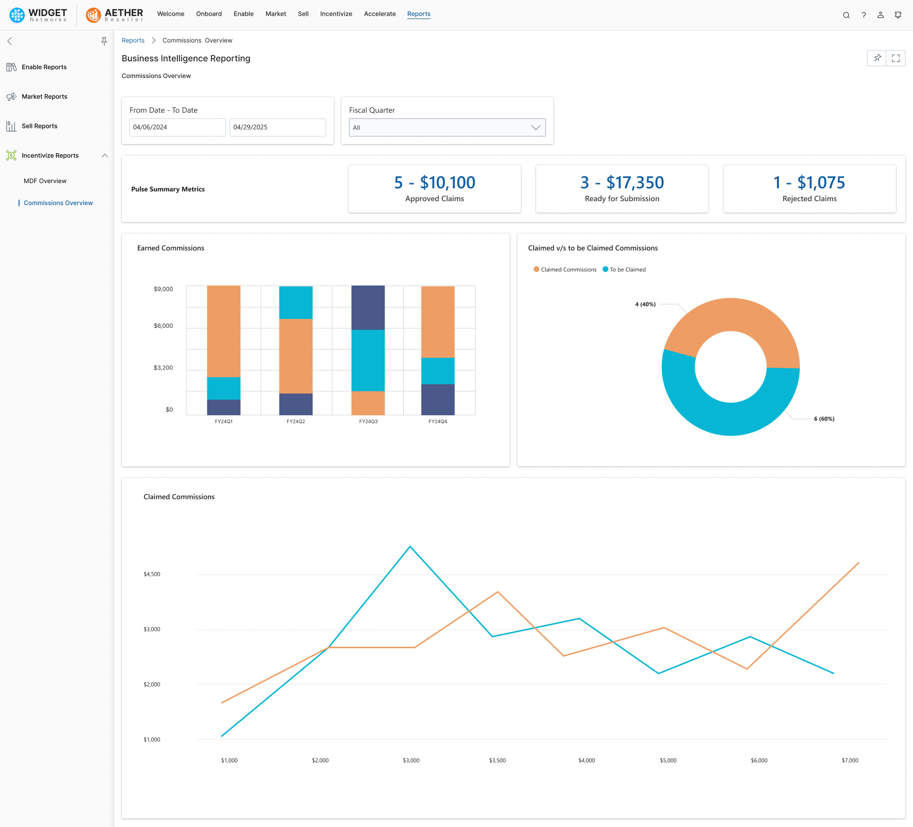
Task: Open the help question mark icon
Action: 864,15
